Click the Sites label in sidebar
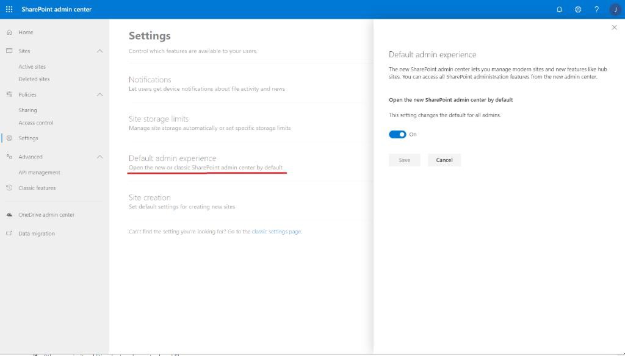625x356 pixels. click(x=24, y=51)
